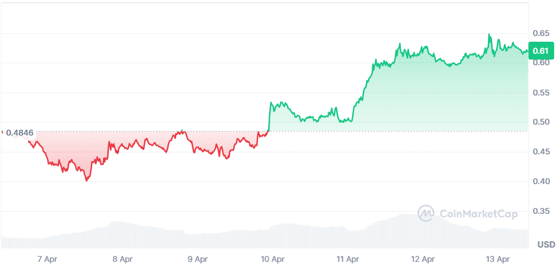Click the 0.40 price axis label
Viewport: 560px width, 267px height.
tap(541, 182)
